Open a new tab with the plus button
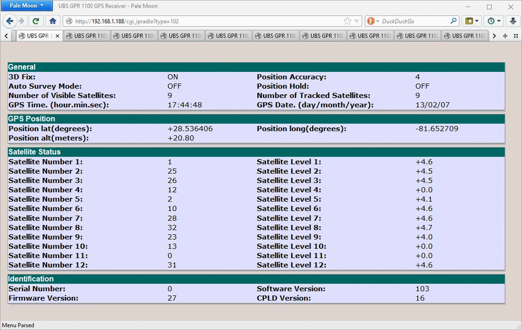522x330 pixels. click(x=505, y=36)
